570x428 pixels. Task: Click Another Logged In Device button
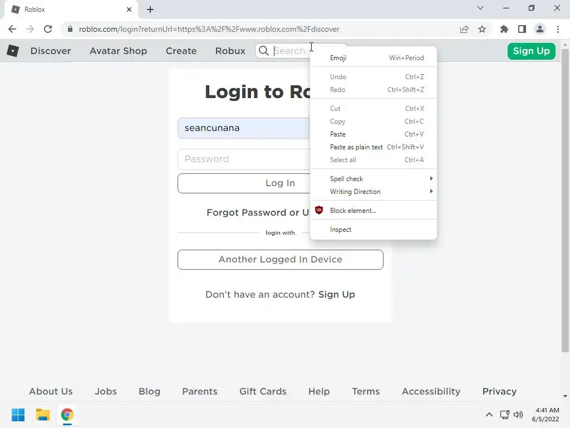tap(281, 260)
